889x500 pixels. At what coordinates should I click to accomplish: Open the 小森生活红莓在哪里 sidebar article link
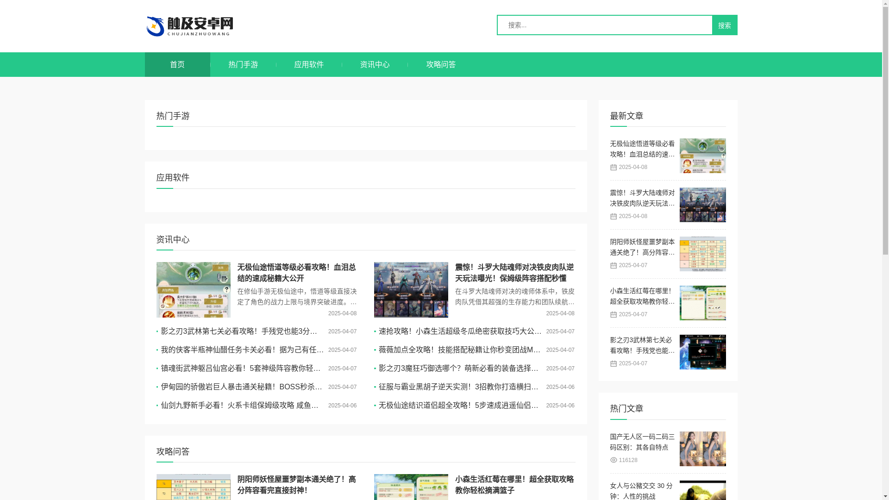click(643, 296)
